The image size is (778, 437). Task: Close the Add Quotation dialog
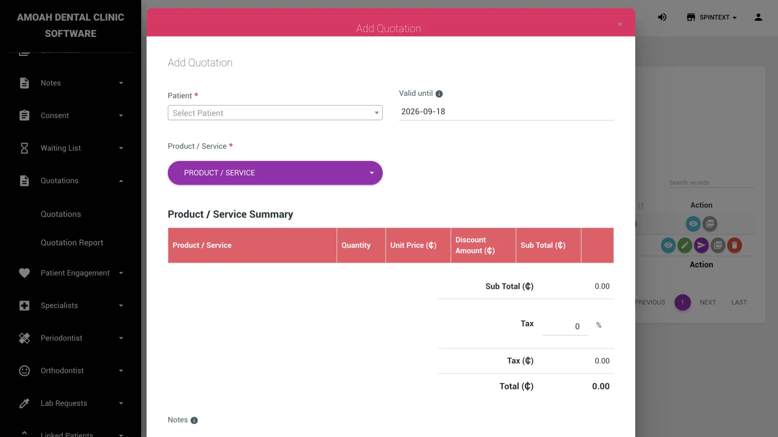coord(620,24)
